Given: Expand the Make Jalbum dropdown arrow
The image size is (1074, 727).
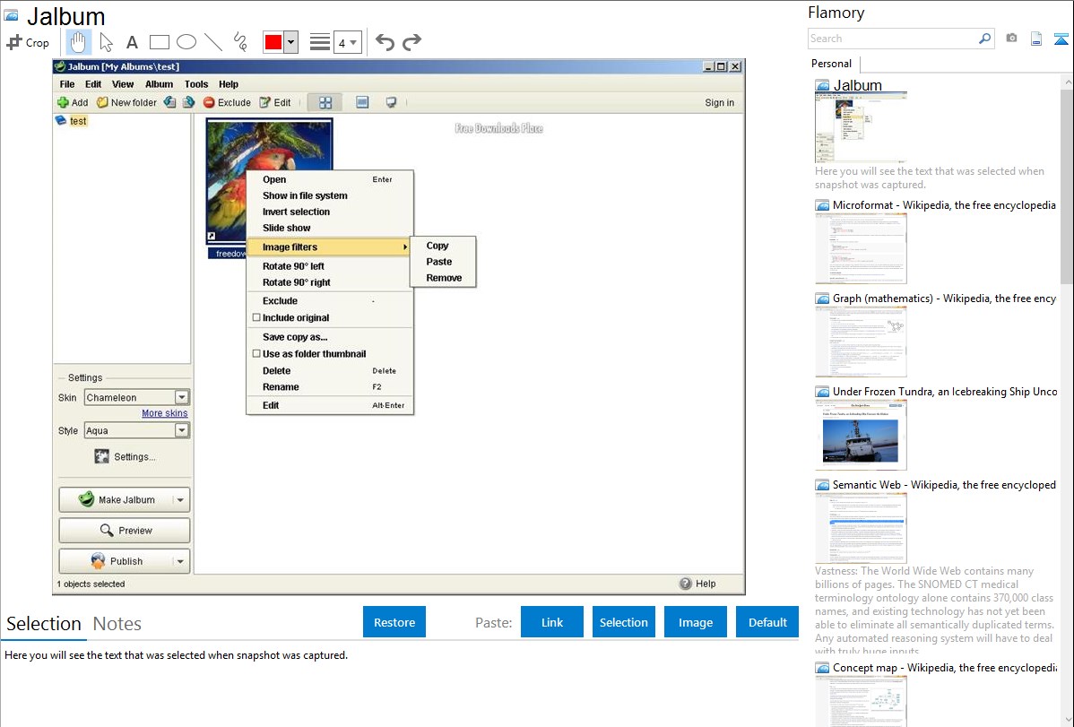Looking at the screenshot, I should [x=180, y=500].
